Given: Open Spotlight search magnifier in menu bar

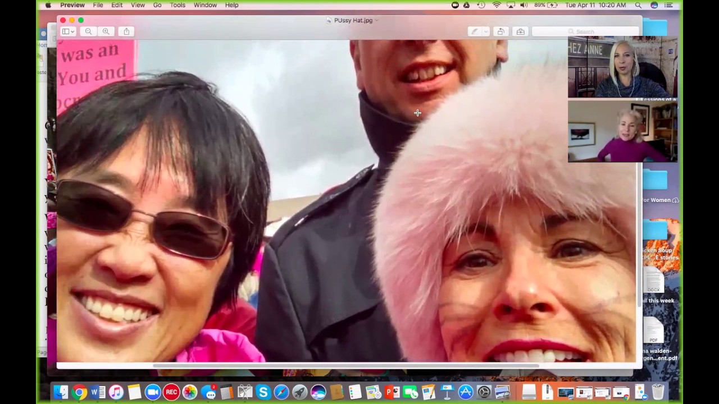Looking at the screenshot, I should click(638, 5).
